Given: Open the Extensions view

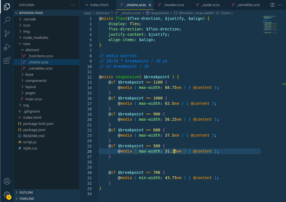Looking at the screenshot, I should [x=7, y=60].
